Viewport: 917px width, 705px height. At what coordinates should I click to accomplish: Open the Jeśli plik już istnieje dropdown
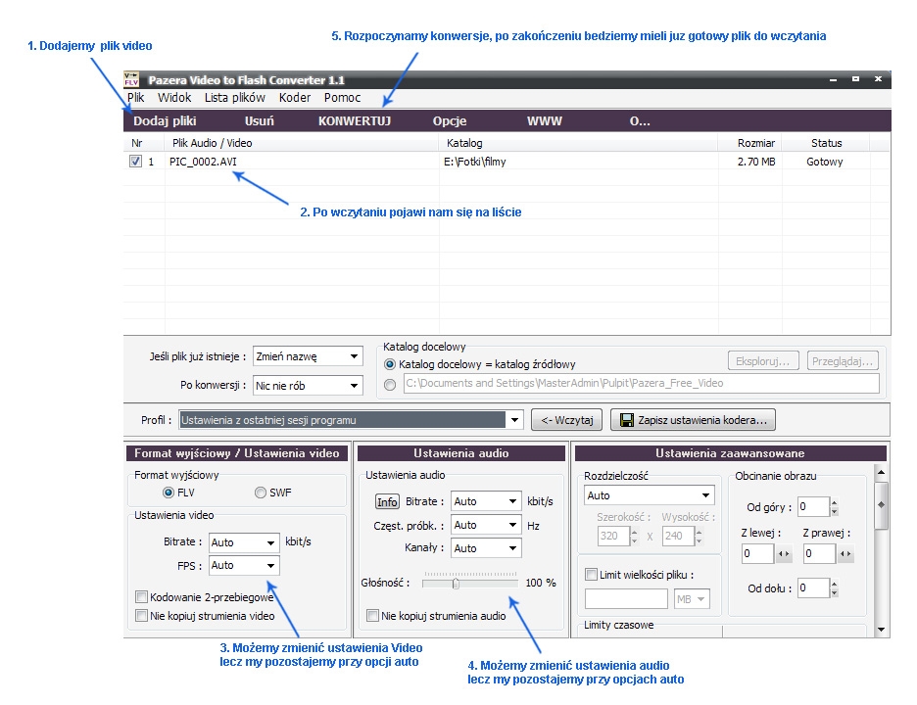[x=308, y=356]
